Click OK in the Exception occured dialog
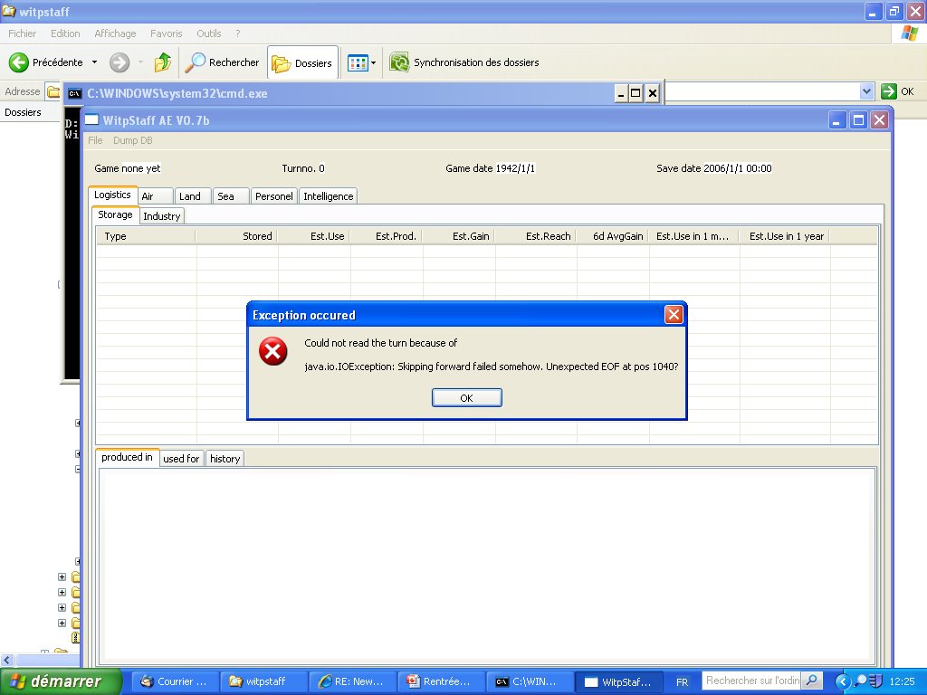 point(466,398)
